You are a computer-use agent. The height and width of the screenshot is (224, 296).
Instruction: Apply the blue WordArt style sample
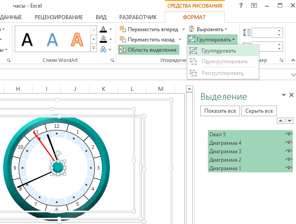[53, 40]
